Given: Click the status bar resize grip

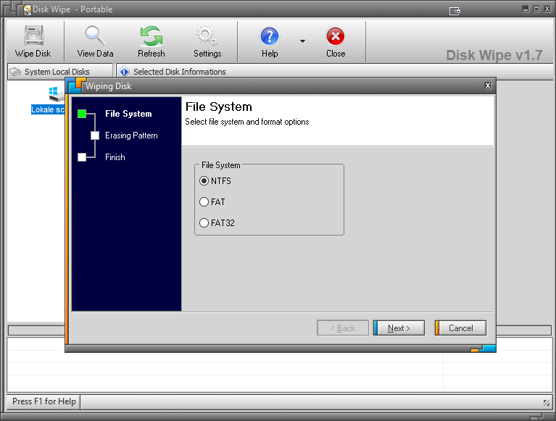Looking at the screenshot, I should pos(547,403).
